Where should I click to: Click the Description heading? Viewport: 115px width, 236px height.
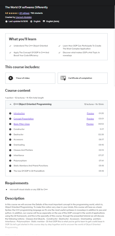pos(15,198)
